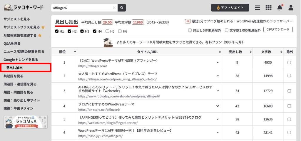Open the ラッコサーバー PR link

click(242, 21)
